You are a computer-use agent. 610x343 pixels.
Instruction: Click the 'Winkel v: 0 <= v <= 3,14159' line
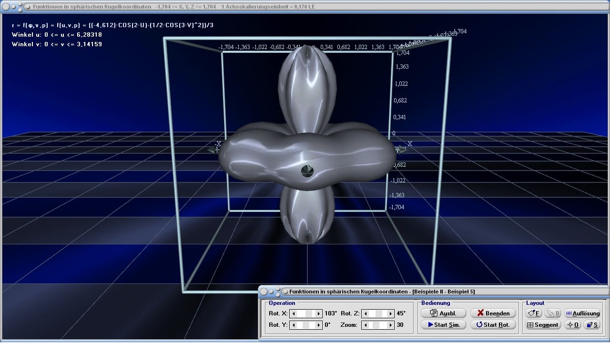[57, 44]
